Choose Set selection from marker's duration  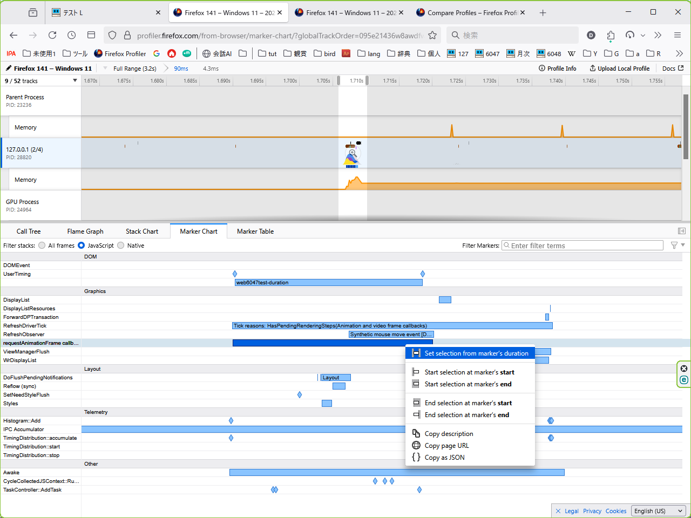coord(470,353)
